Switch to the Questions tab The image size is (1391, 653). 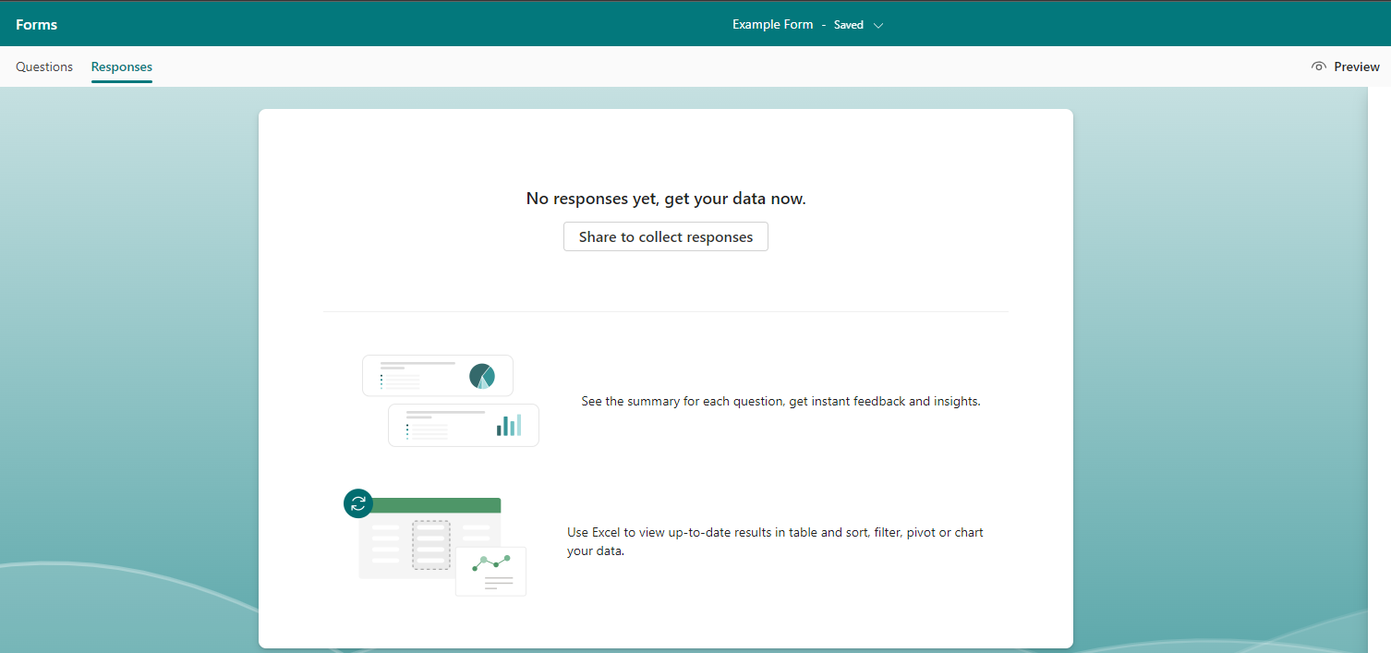[x=44, y=67]
